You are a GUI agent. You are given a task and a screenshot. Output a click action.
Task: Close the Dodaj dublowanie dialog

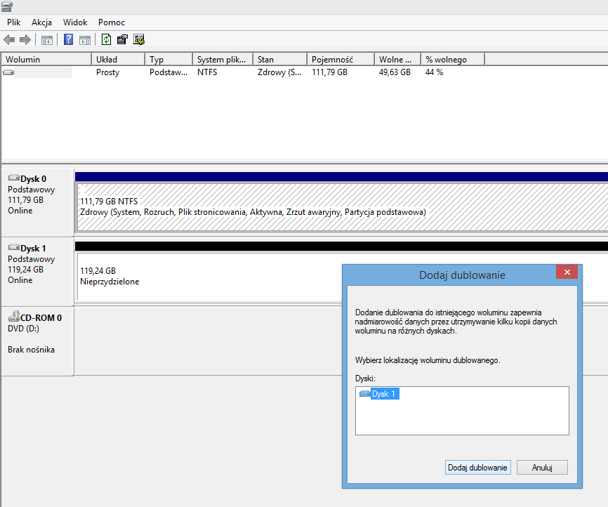coord(567,272)
